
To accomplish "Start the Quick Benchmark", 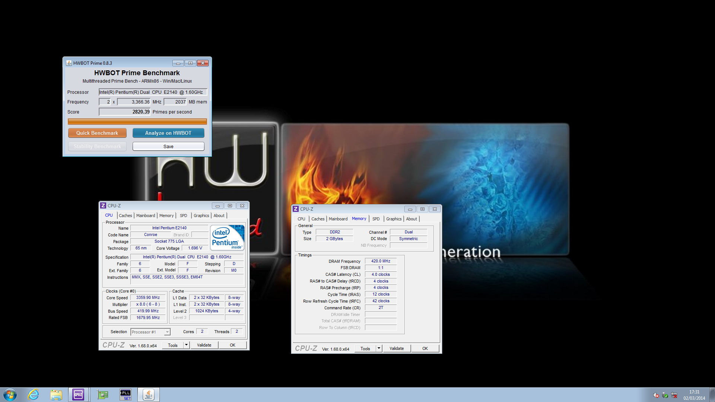I will click(97, 133).
